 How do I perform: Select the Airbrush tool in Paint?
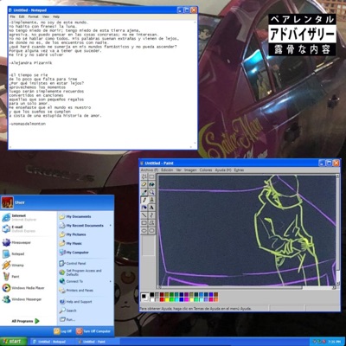pos(144,208)
